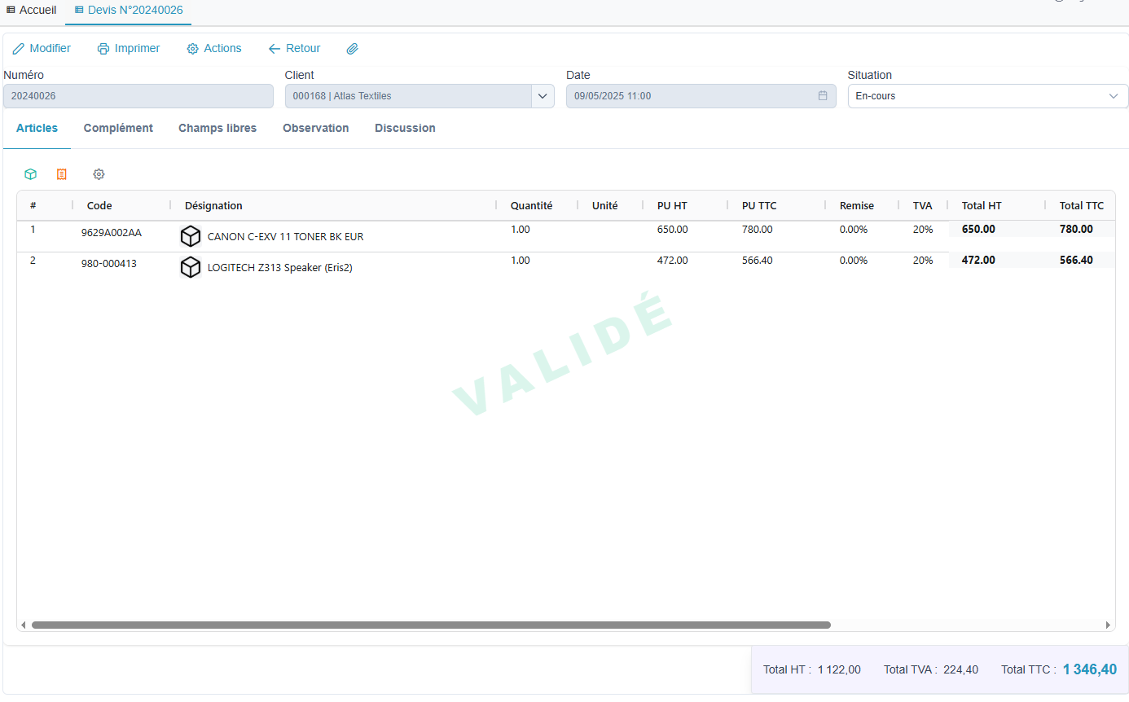Click the calendar icon in Date field
The width and height of the screenshot is (1129, 702).
[x=823, y=96]
